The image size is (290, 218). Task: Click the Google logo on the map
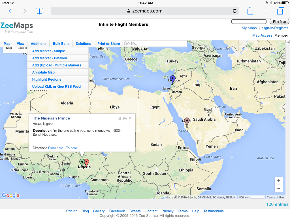(10, 195)
